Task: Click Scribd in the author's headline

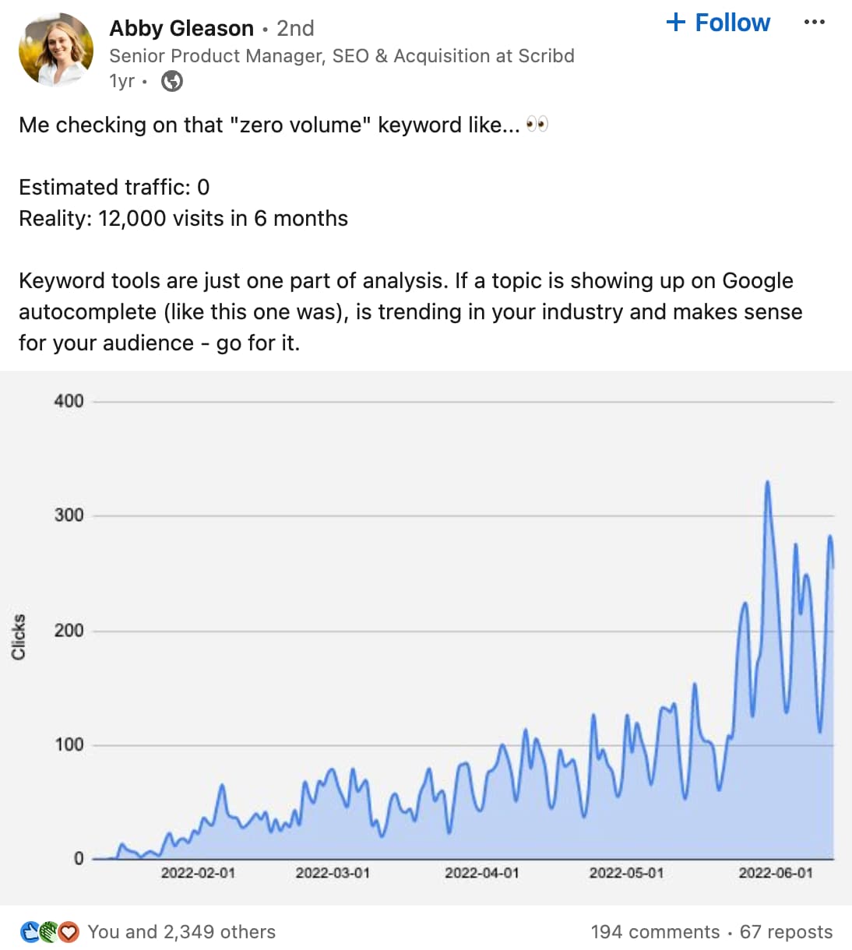Action: coord(545,55)
